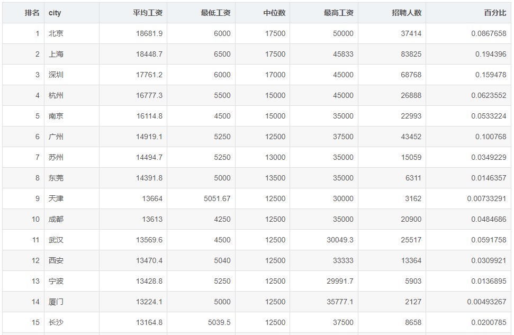The image size is (514, 335).
Task: Click median value 13500
Action: [275, 178]
